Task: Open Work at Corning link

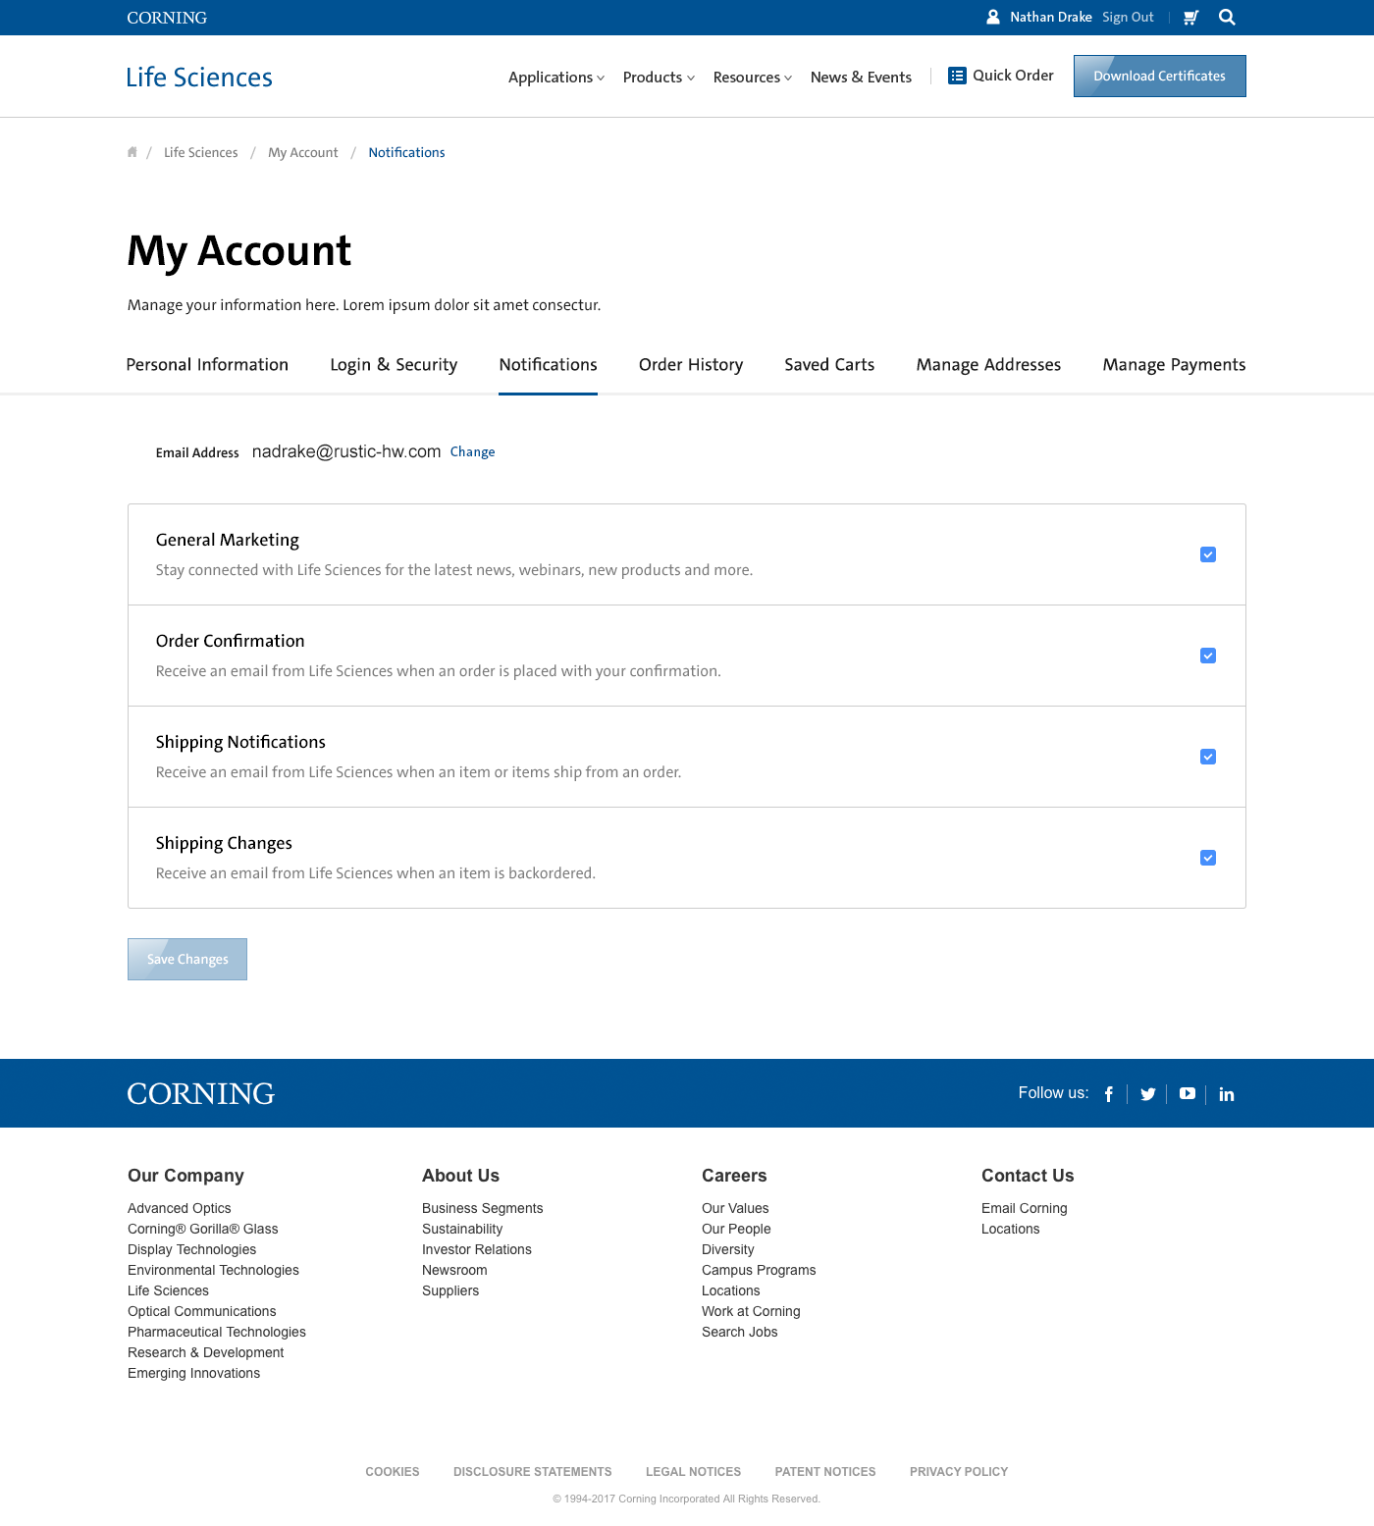Action: [751, 1311]
